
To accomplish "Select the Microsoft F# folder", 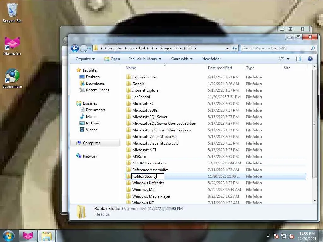I will tap(143, 103).
